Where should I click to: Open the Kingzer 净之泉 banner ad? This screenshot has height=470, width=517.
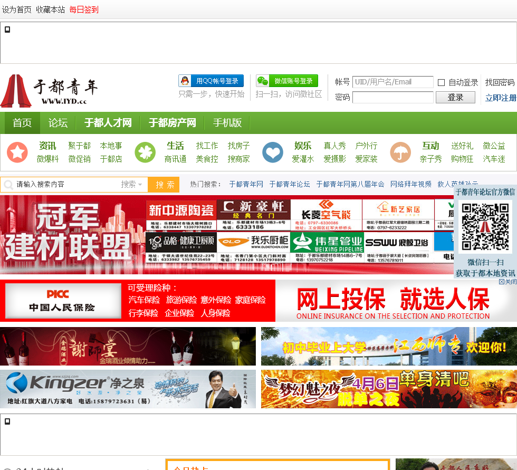click(x=128, y=389)
